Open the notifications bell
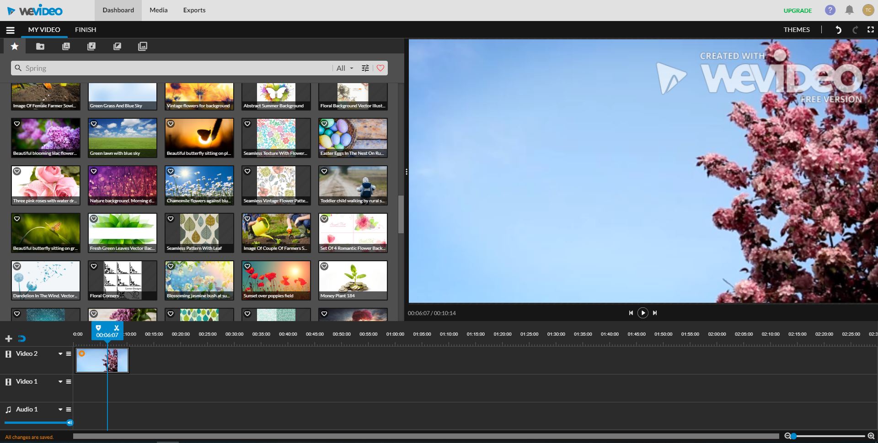The height and width of the screenshot is (443, 878). click(849, 10)
